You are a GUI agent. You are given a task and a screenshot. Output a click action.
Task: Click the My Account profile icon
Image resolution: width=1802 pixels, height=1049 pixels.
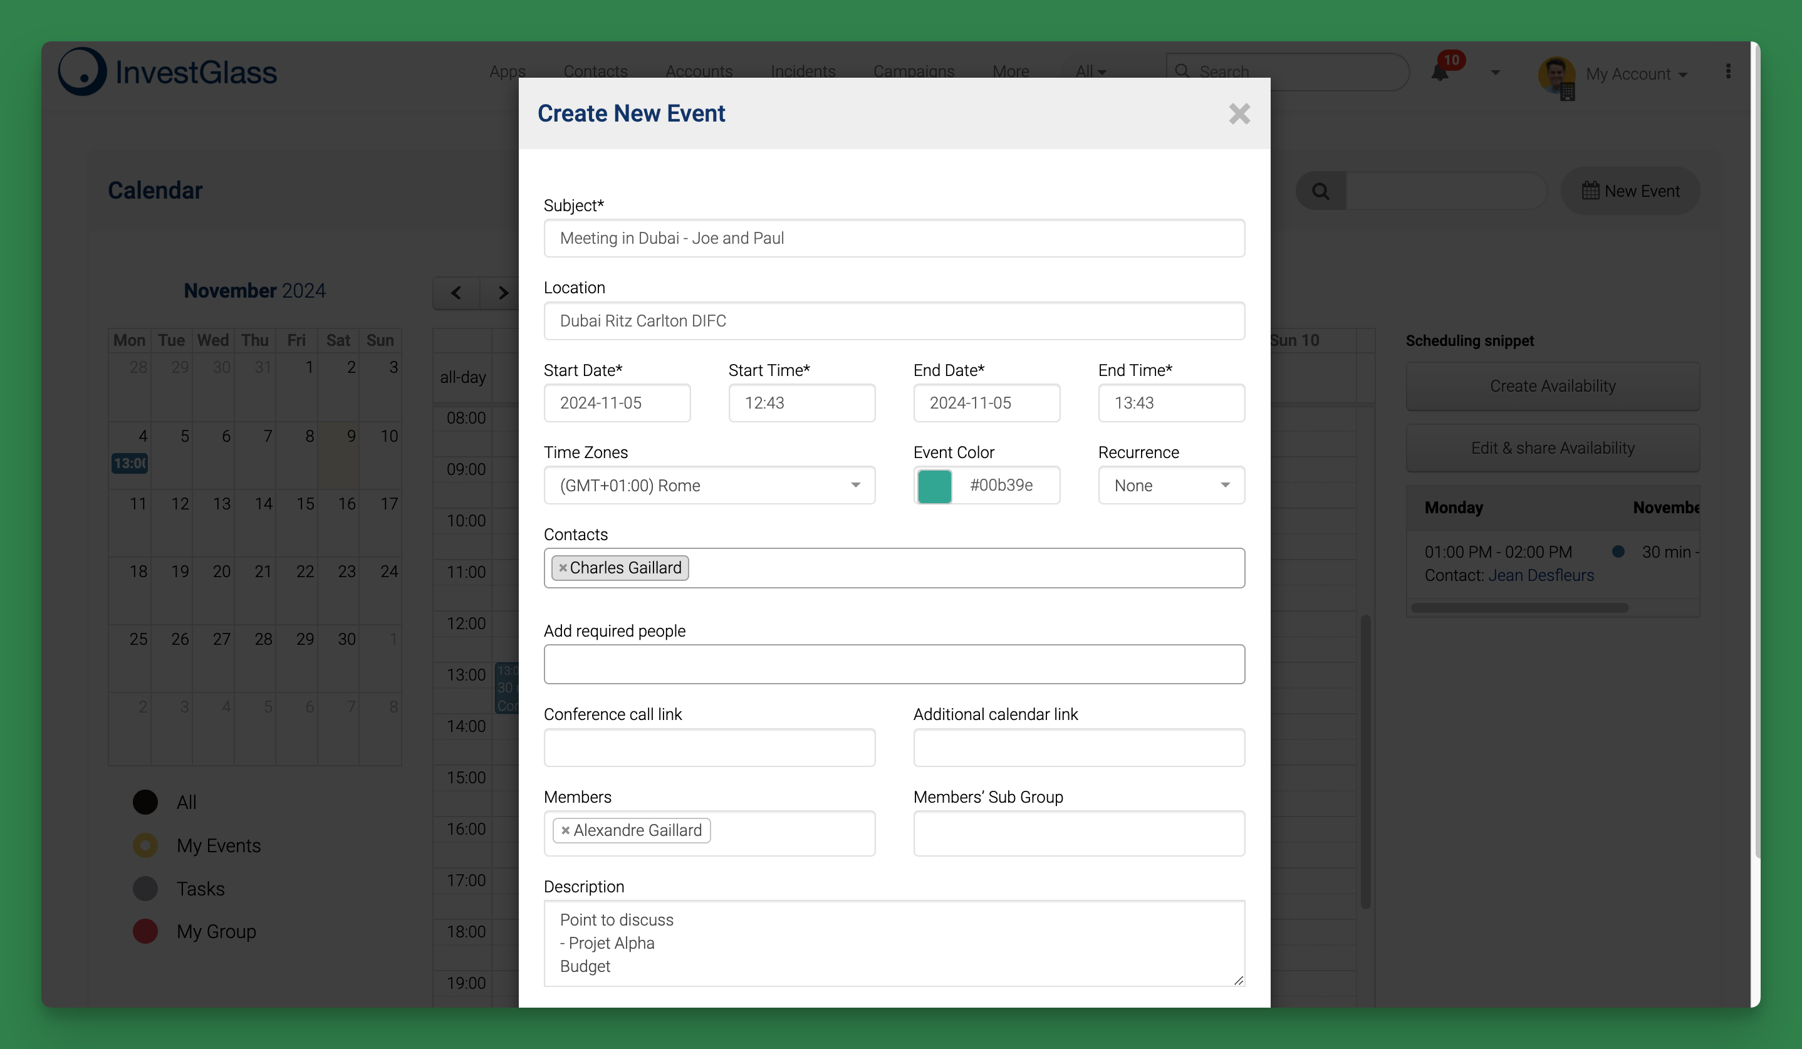(1558, 71)
